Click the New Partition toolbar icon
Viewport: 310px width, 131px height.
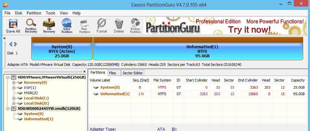85,26
